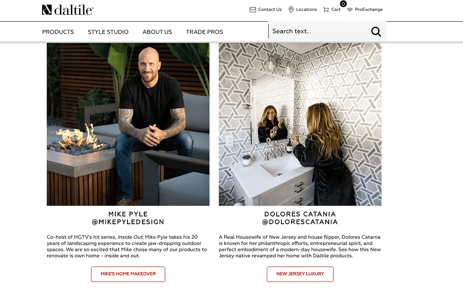
Task: Click the New Jersey Luxury button
Action: 300,274
